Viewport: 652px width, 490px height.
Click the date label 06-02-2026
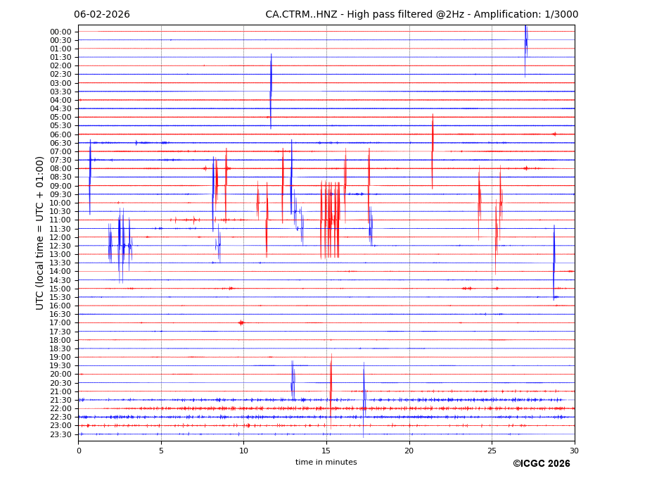coord(102,15)
